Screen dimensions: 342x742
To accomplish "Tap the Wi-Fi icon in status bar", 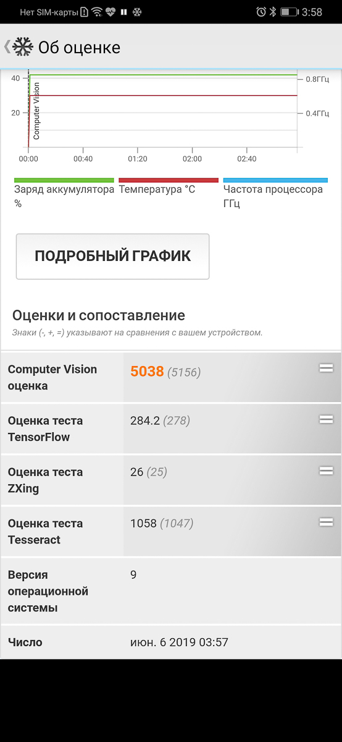I will click(x=97, y=12).
